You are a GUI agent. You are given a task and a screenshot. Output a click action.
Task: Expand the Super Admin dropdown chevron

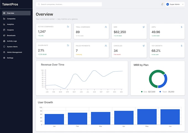(x=183, y=4)
